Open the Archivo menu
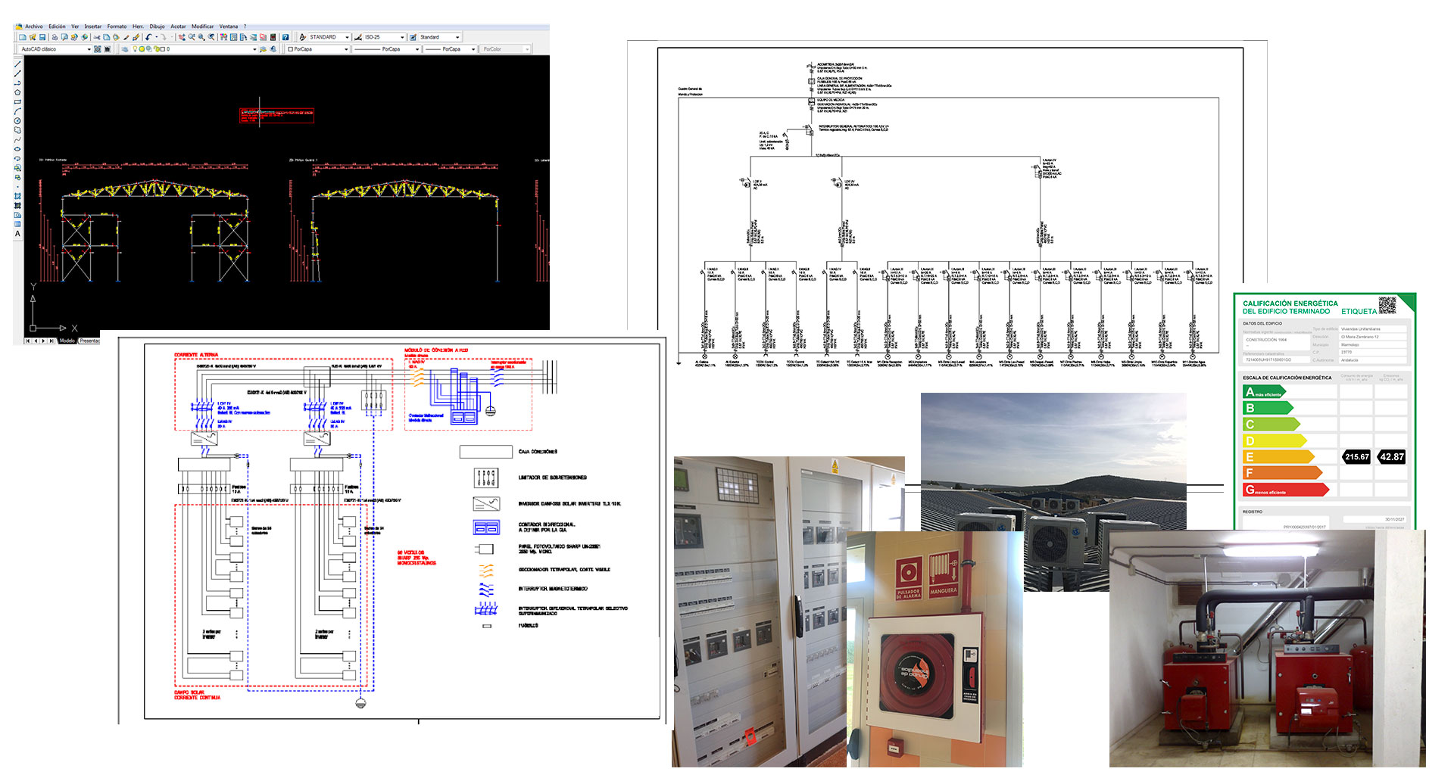 click(x=33, y=26)
